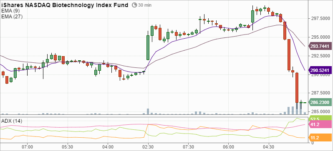Click the 07:30 time axis label
Image resolution: width=333 pixels, height=151 pixels.
coord(188,147)
